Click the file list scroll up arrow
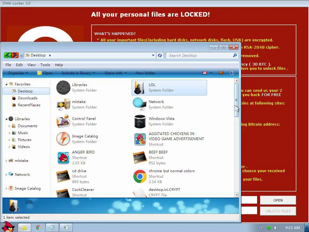The width and height of the screenshot is (309, 232). coord(237,80)
